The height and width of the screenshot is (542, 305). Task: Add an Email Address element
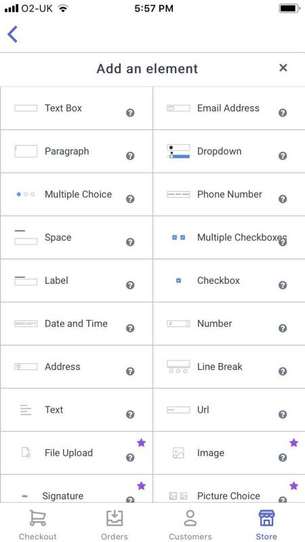[229, 108]
